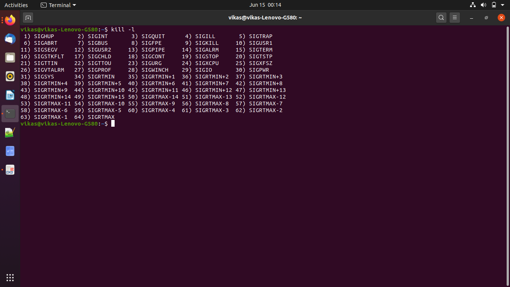Click the window title vikas@vikas-Lenovo-G580
Image resolution: width=510 pixels, height=287 pixels.
click(265, 18)
